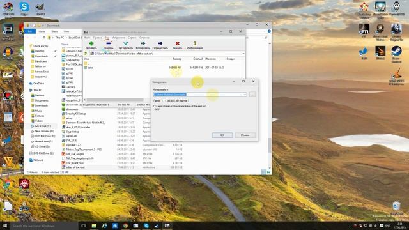Open the Steam desktop shortcut
Viewport: 409px width, 230px height.
[396, 54]
